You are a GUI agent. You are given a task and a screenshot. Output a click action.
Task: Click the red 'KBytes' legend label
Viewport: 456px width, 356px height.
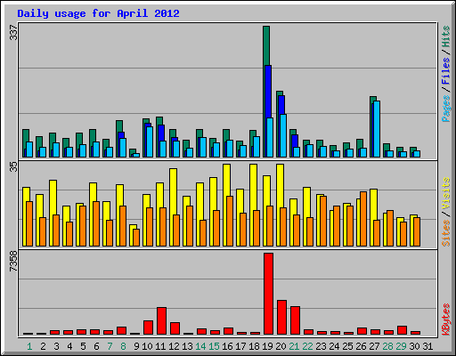[446, 320]
